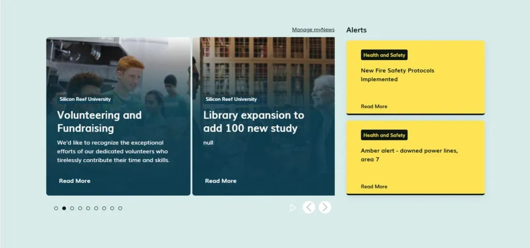The height and width of the screenshot is (248, 530).
Task: Click Silicon Reef University tag on Library card
Action: click(x=231, y=99)
